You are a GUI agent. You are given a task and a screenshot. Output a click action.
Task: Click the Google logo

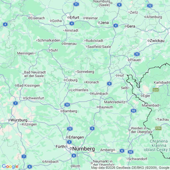pos(10,166)
